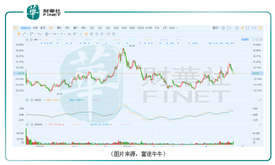Switch to the 60分 interval
The width and height of the screenshot is (275, 165).
coord(132,28)
